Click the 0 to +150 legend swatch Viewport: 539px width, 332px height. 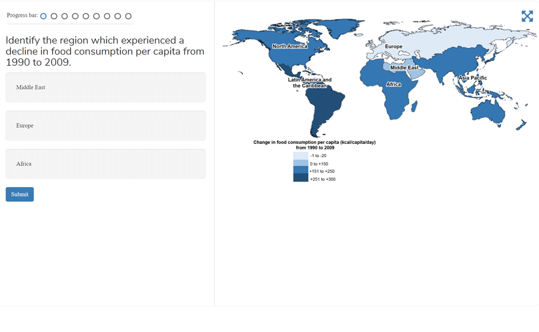tap(301, 164)
